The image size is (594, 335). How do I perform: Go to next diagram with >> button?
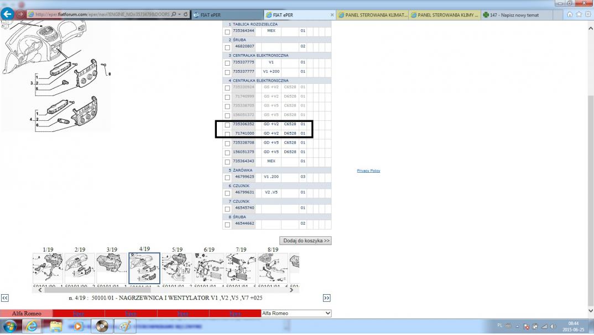(326, 298)
